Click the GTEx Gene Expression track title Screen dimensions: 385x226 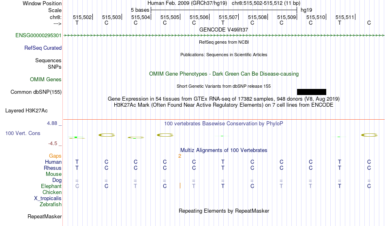[x=224, y=99]
